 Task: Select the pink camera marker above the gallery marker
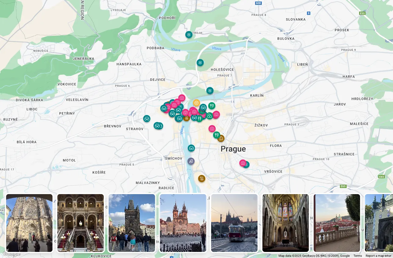[212, 128]
